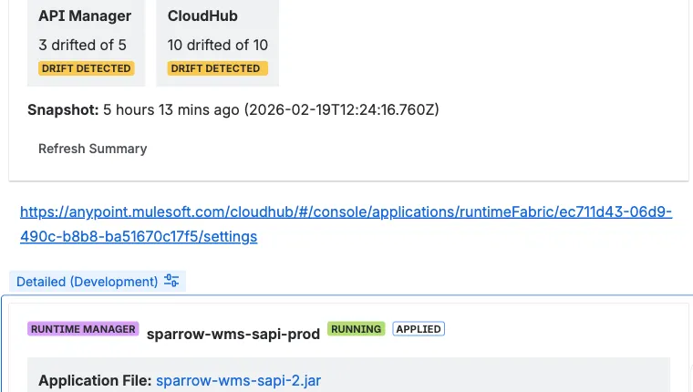Select the API Manager card title
This screenshot has height=392, width=693.
point(85,15)
